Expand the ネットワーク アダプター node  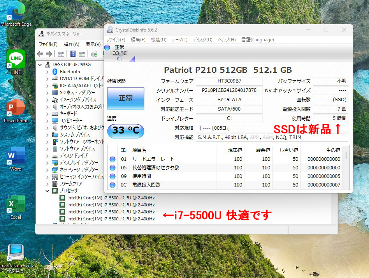[47, 170]
